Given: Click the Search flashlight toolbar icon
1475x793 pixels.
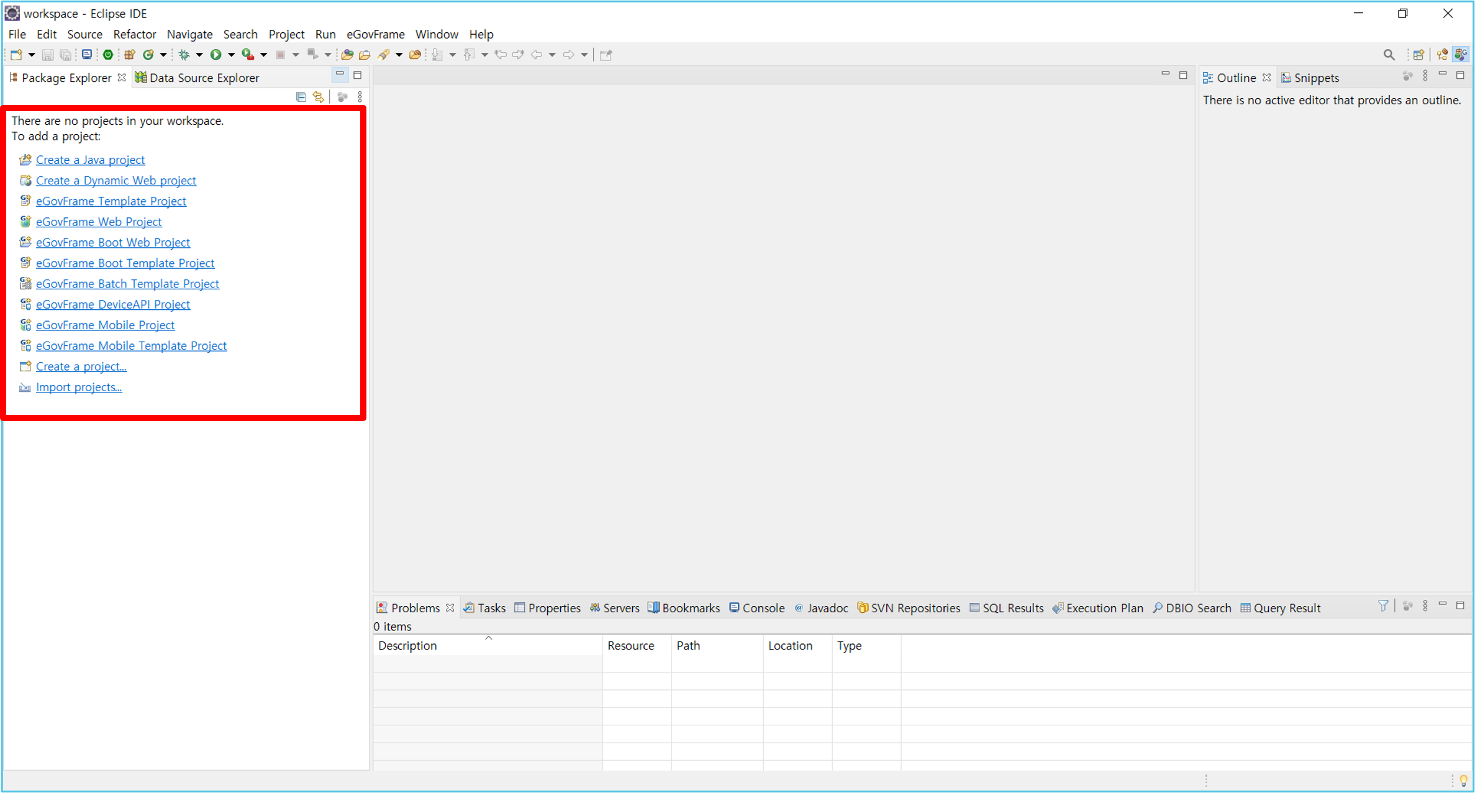Looking at the screenshot, I should point(384,55).
